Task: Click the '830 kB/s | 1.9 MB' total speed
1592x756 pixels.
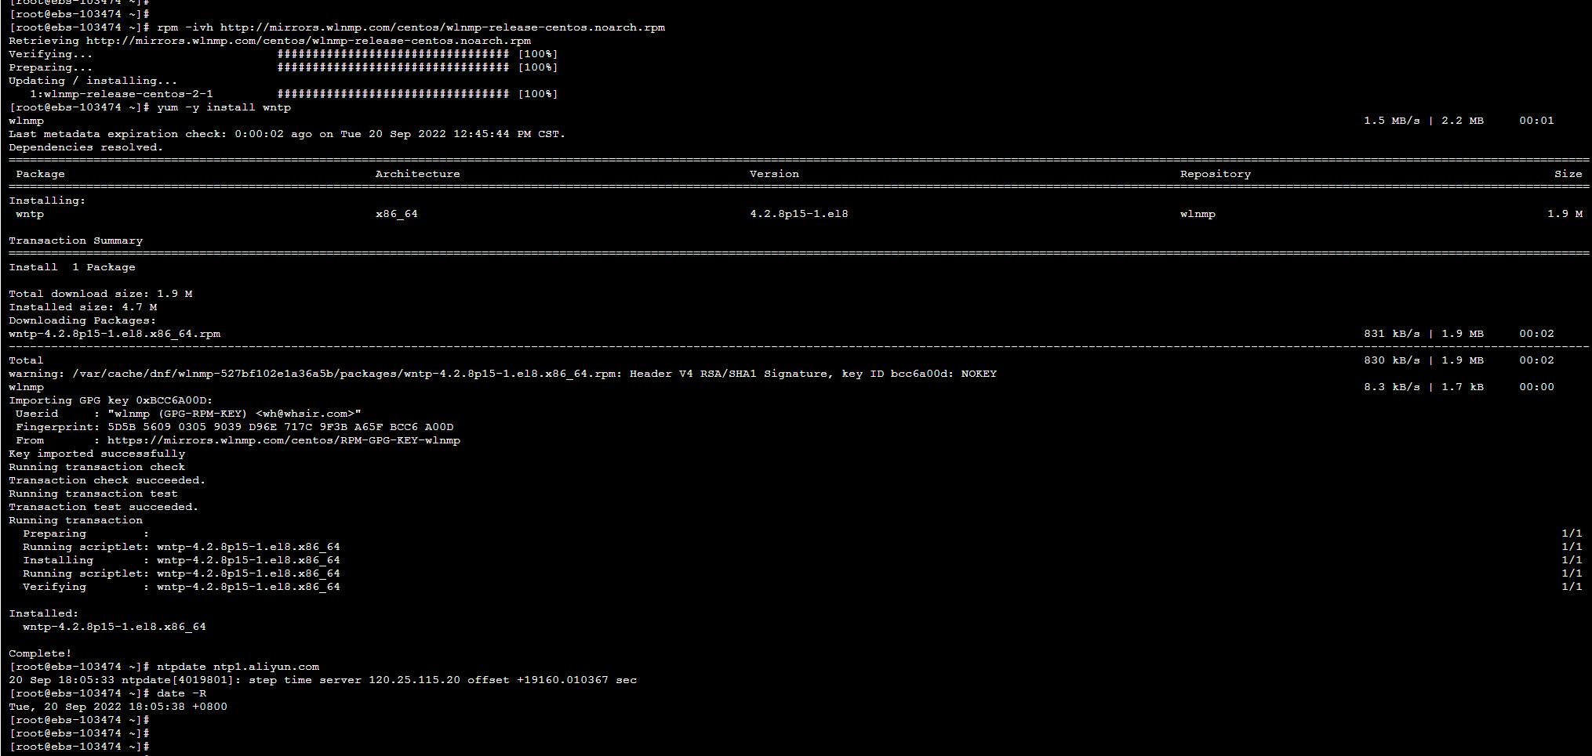Action: click(1423, 360)
